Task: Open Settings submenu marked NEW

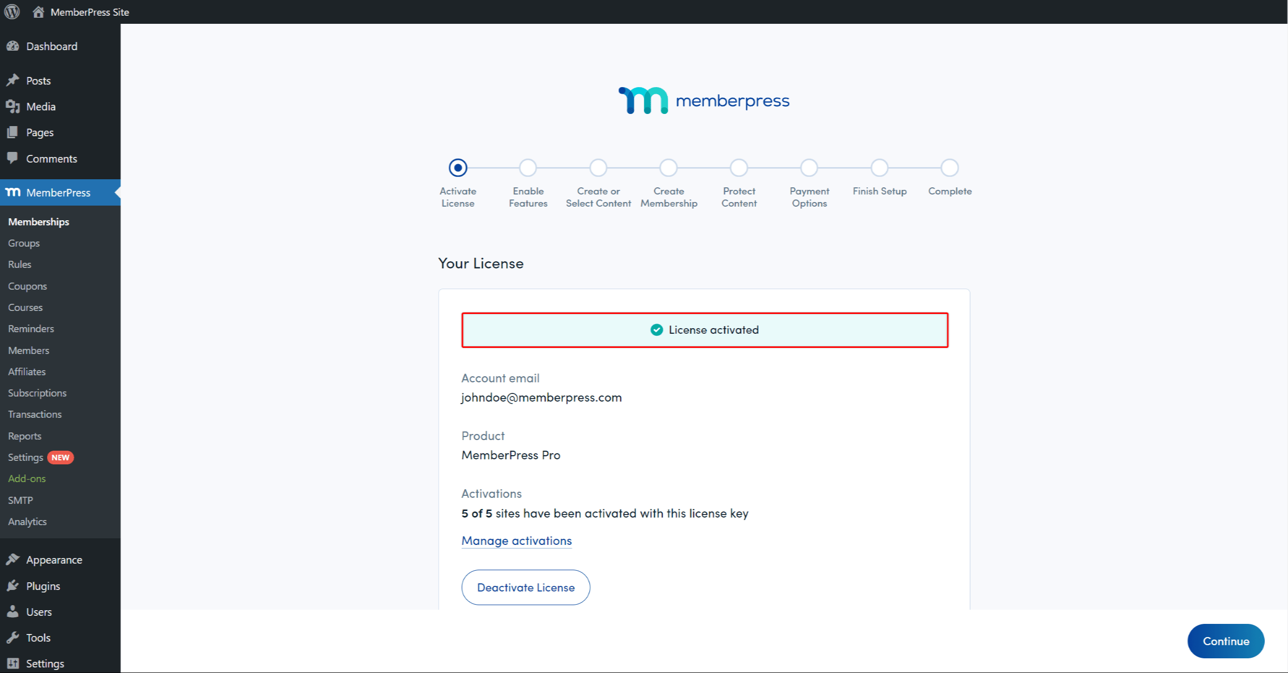Action: [26, 457]
